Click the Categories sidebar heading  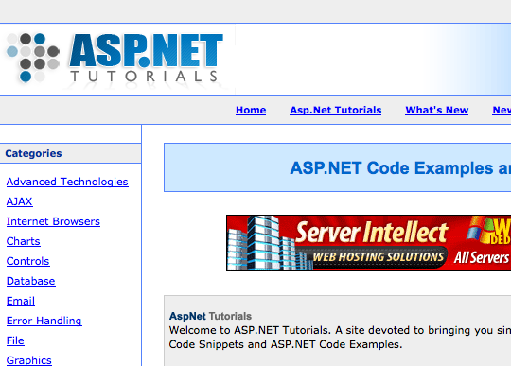pyautogui.click(x=33, y=153)
